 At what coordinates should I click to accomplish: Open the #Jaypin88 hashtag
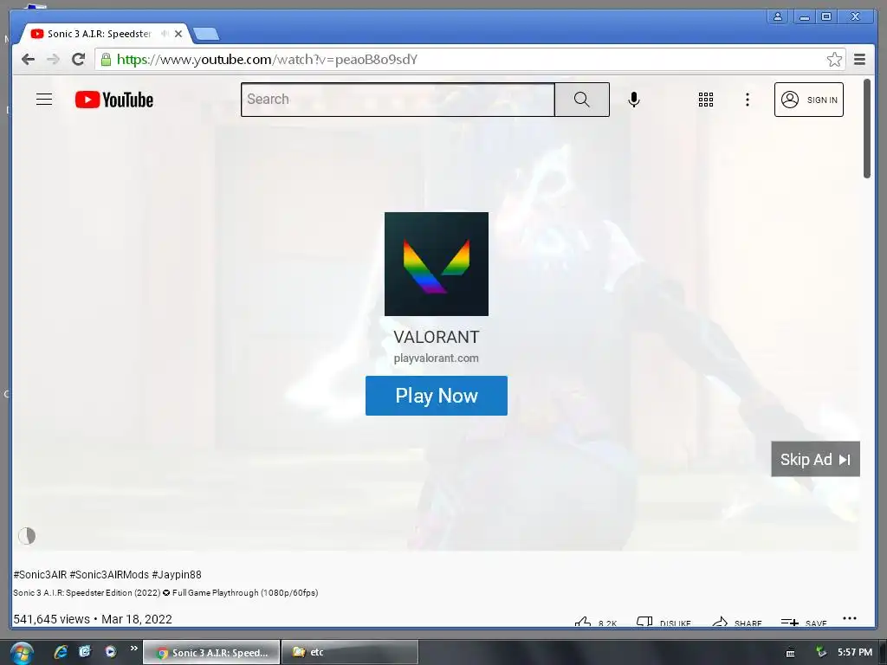(x=177, y=575)
